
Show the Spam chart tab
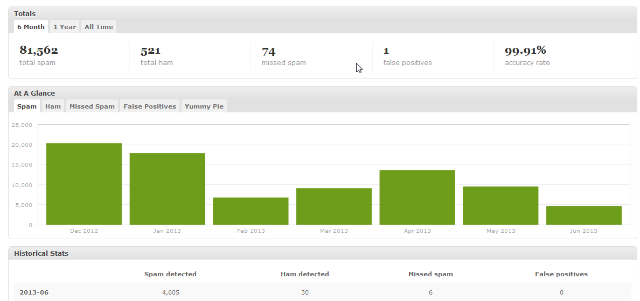coord(27,106)
